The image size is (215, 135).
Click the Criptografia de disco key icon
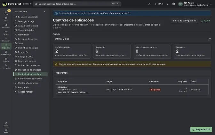click(x=16, y=83)
